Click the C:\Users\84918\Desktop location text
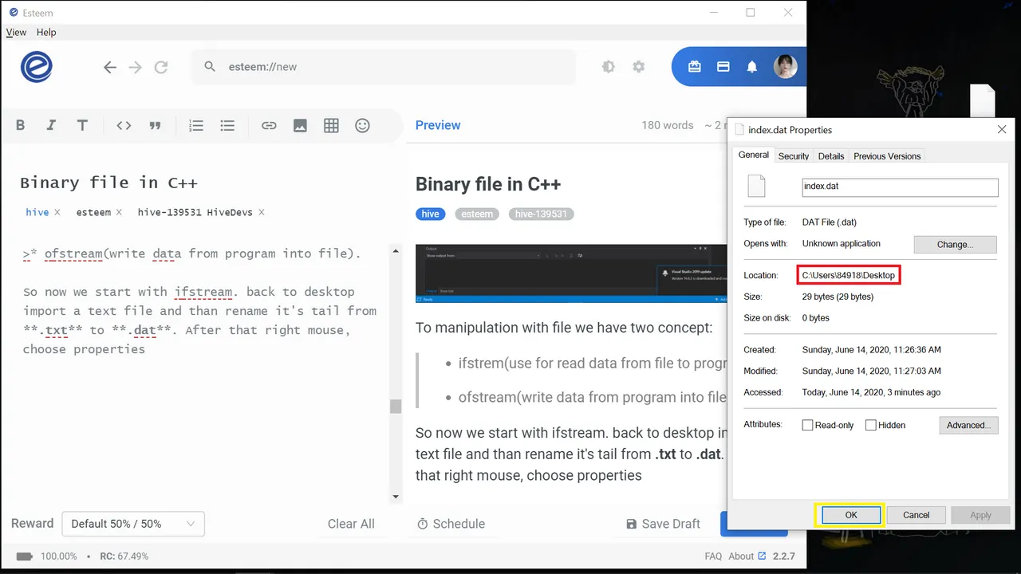The width and height of the screenshot is (1021, 574). (849, 275)
